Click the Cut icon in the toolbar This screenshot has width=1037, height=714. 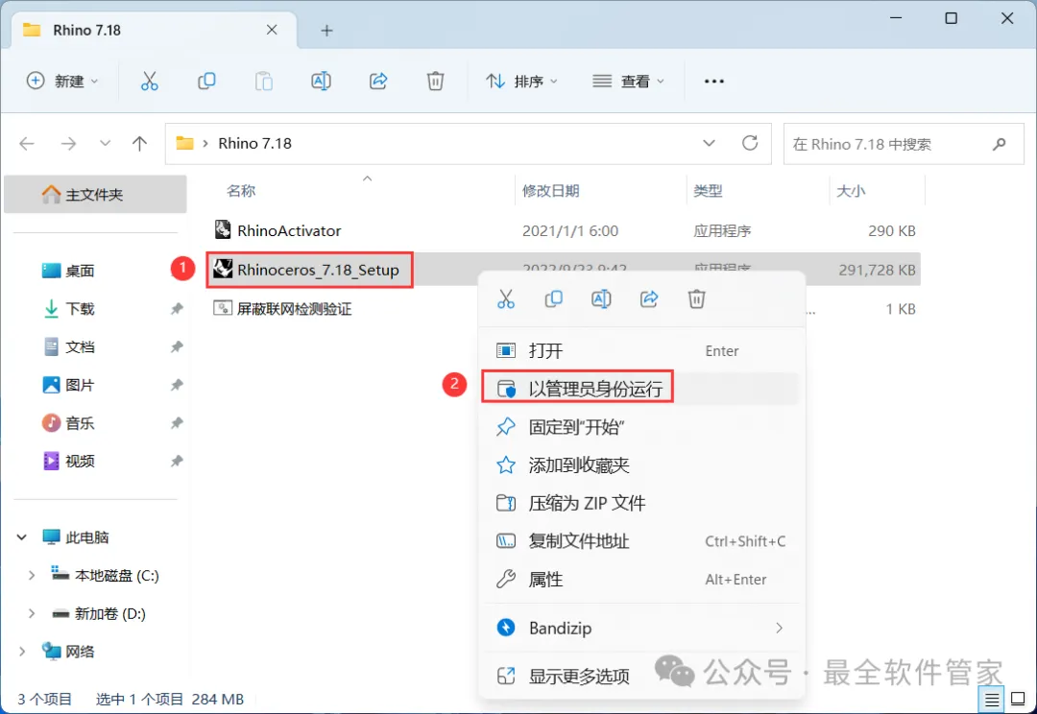[150, 82]
